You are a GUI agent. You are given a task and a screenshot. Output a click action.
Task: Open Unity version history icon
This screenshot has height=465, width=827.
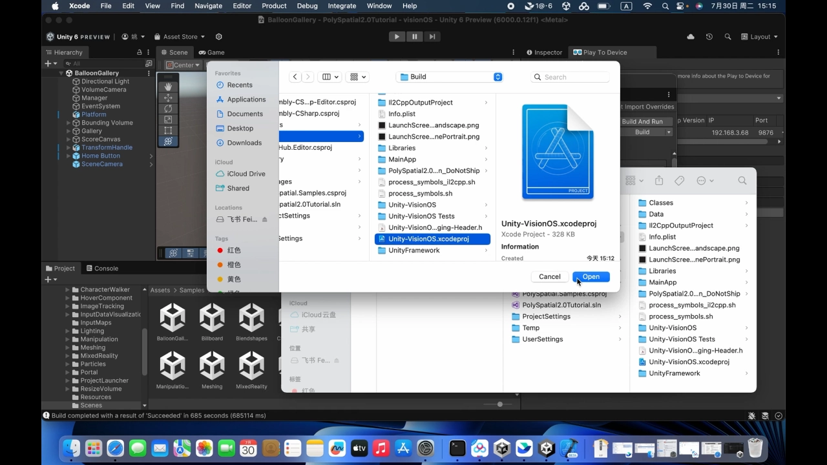(709, 37)
